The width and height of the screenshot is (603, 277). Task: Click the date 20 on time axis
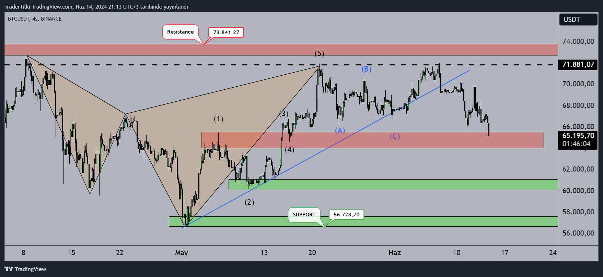pyautogui.click(x=312, y=253)
